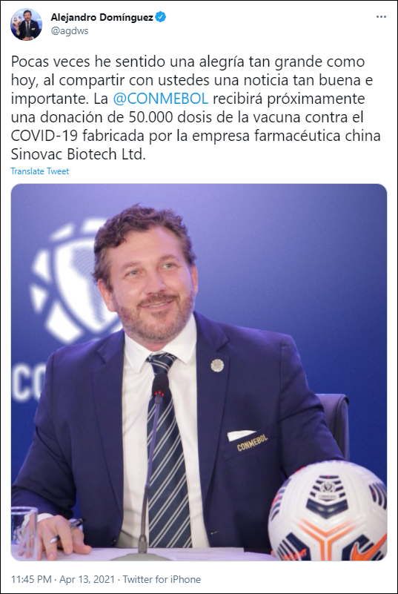This screenshot has height=594, width=398.
Task: Click the round lapel pin on jacket
Action: pos(217,365)
